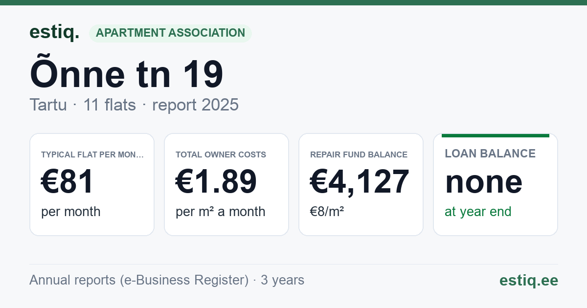Click the LOAN BALANCE label

tap(490, 154)
